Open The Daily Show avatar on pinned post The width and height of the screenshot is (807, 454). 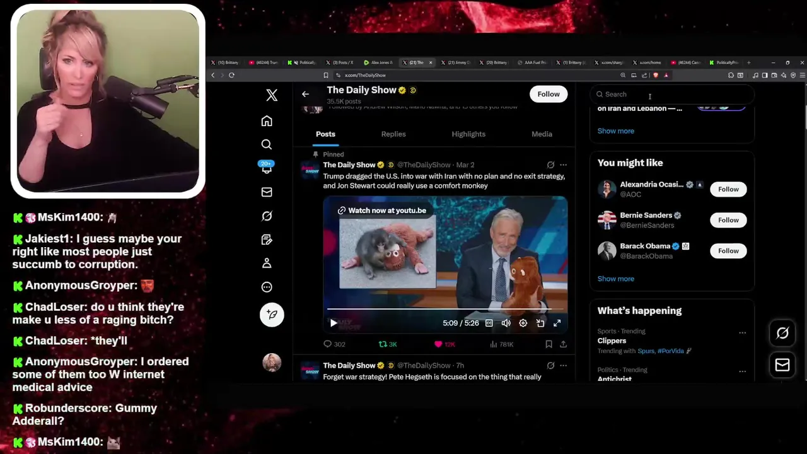coord(310,170)
